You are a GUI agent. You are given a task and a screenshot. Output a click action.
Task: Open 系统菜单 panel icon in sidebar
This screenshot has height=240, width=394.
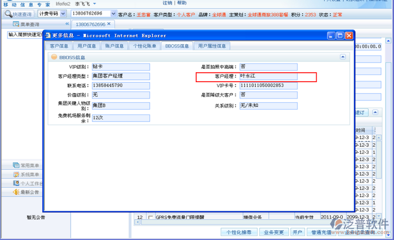[x=16, y=175]
